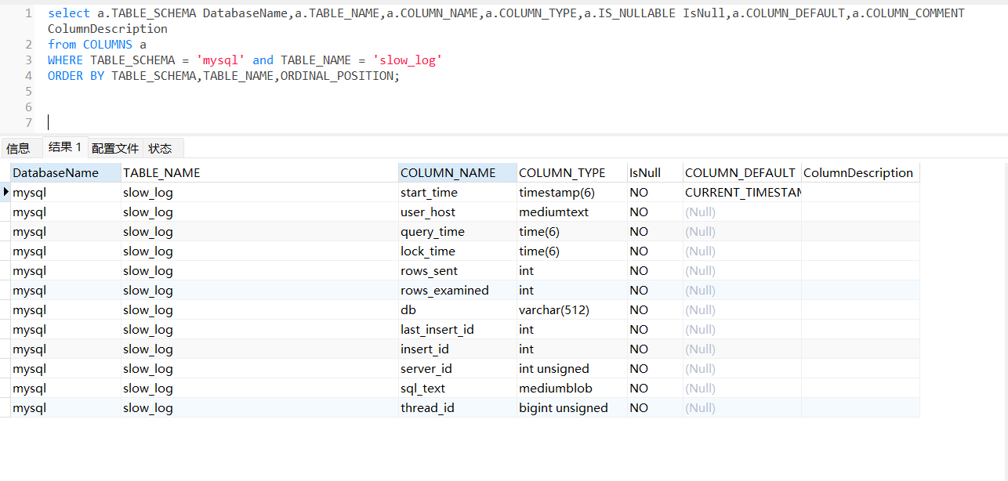Screen dimensions: 1008x481
Task: Click the time(6) cell in query_time row
Action: 572,232
